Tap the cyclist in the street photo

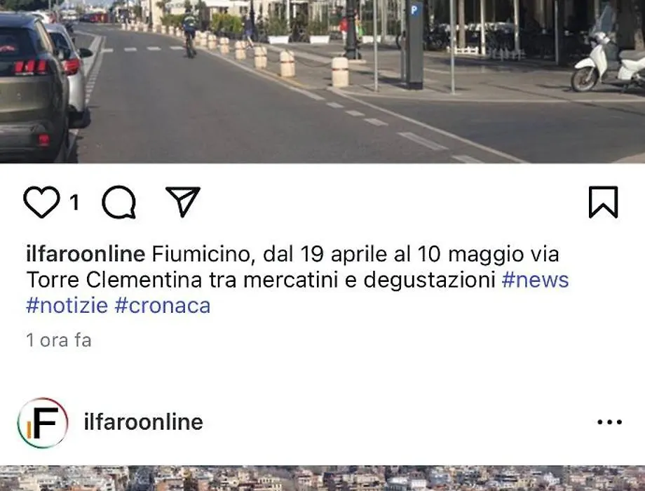pos(189,34)
